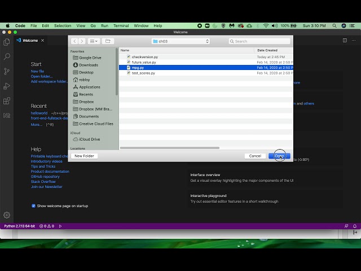Select Applications in Favorites sidebar

tap(86, 87)
